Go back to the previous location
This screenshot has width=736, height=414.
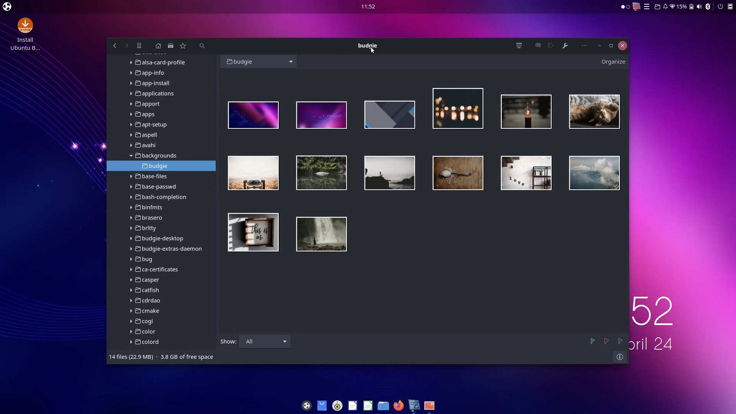[115, 46]
